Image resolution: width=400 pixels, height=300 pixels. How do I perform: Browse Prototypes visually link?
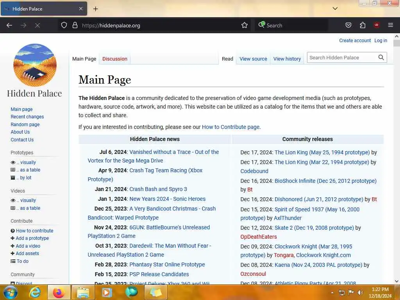click(x=26, y=162)
